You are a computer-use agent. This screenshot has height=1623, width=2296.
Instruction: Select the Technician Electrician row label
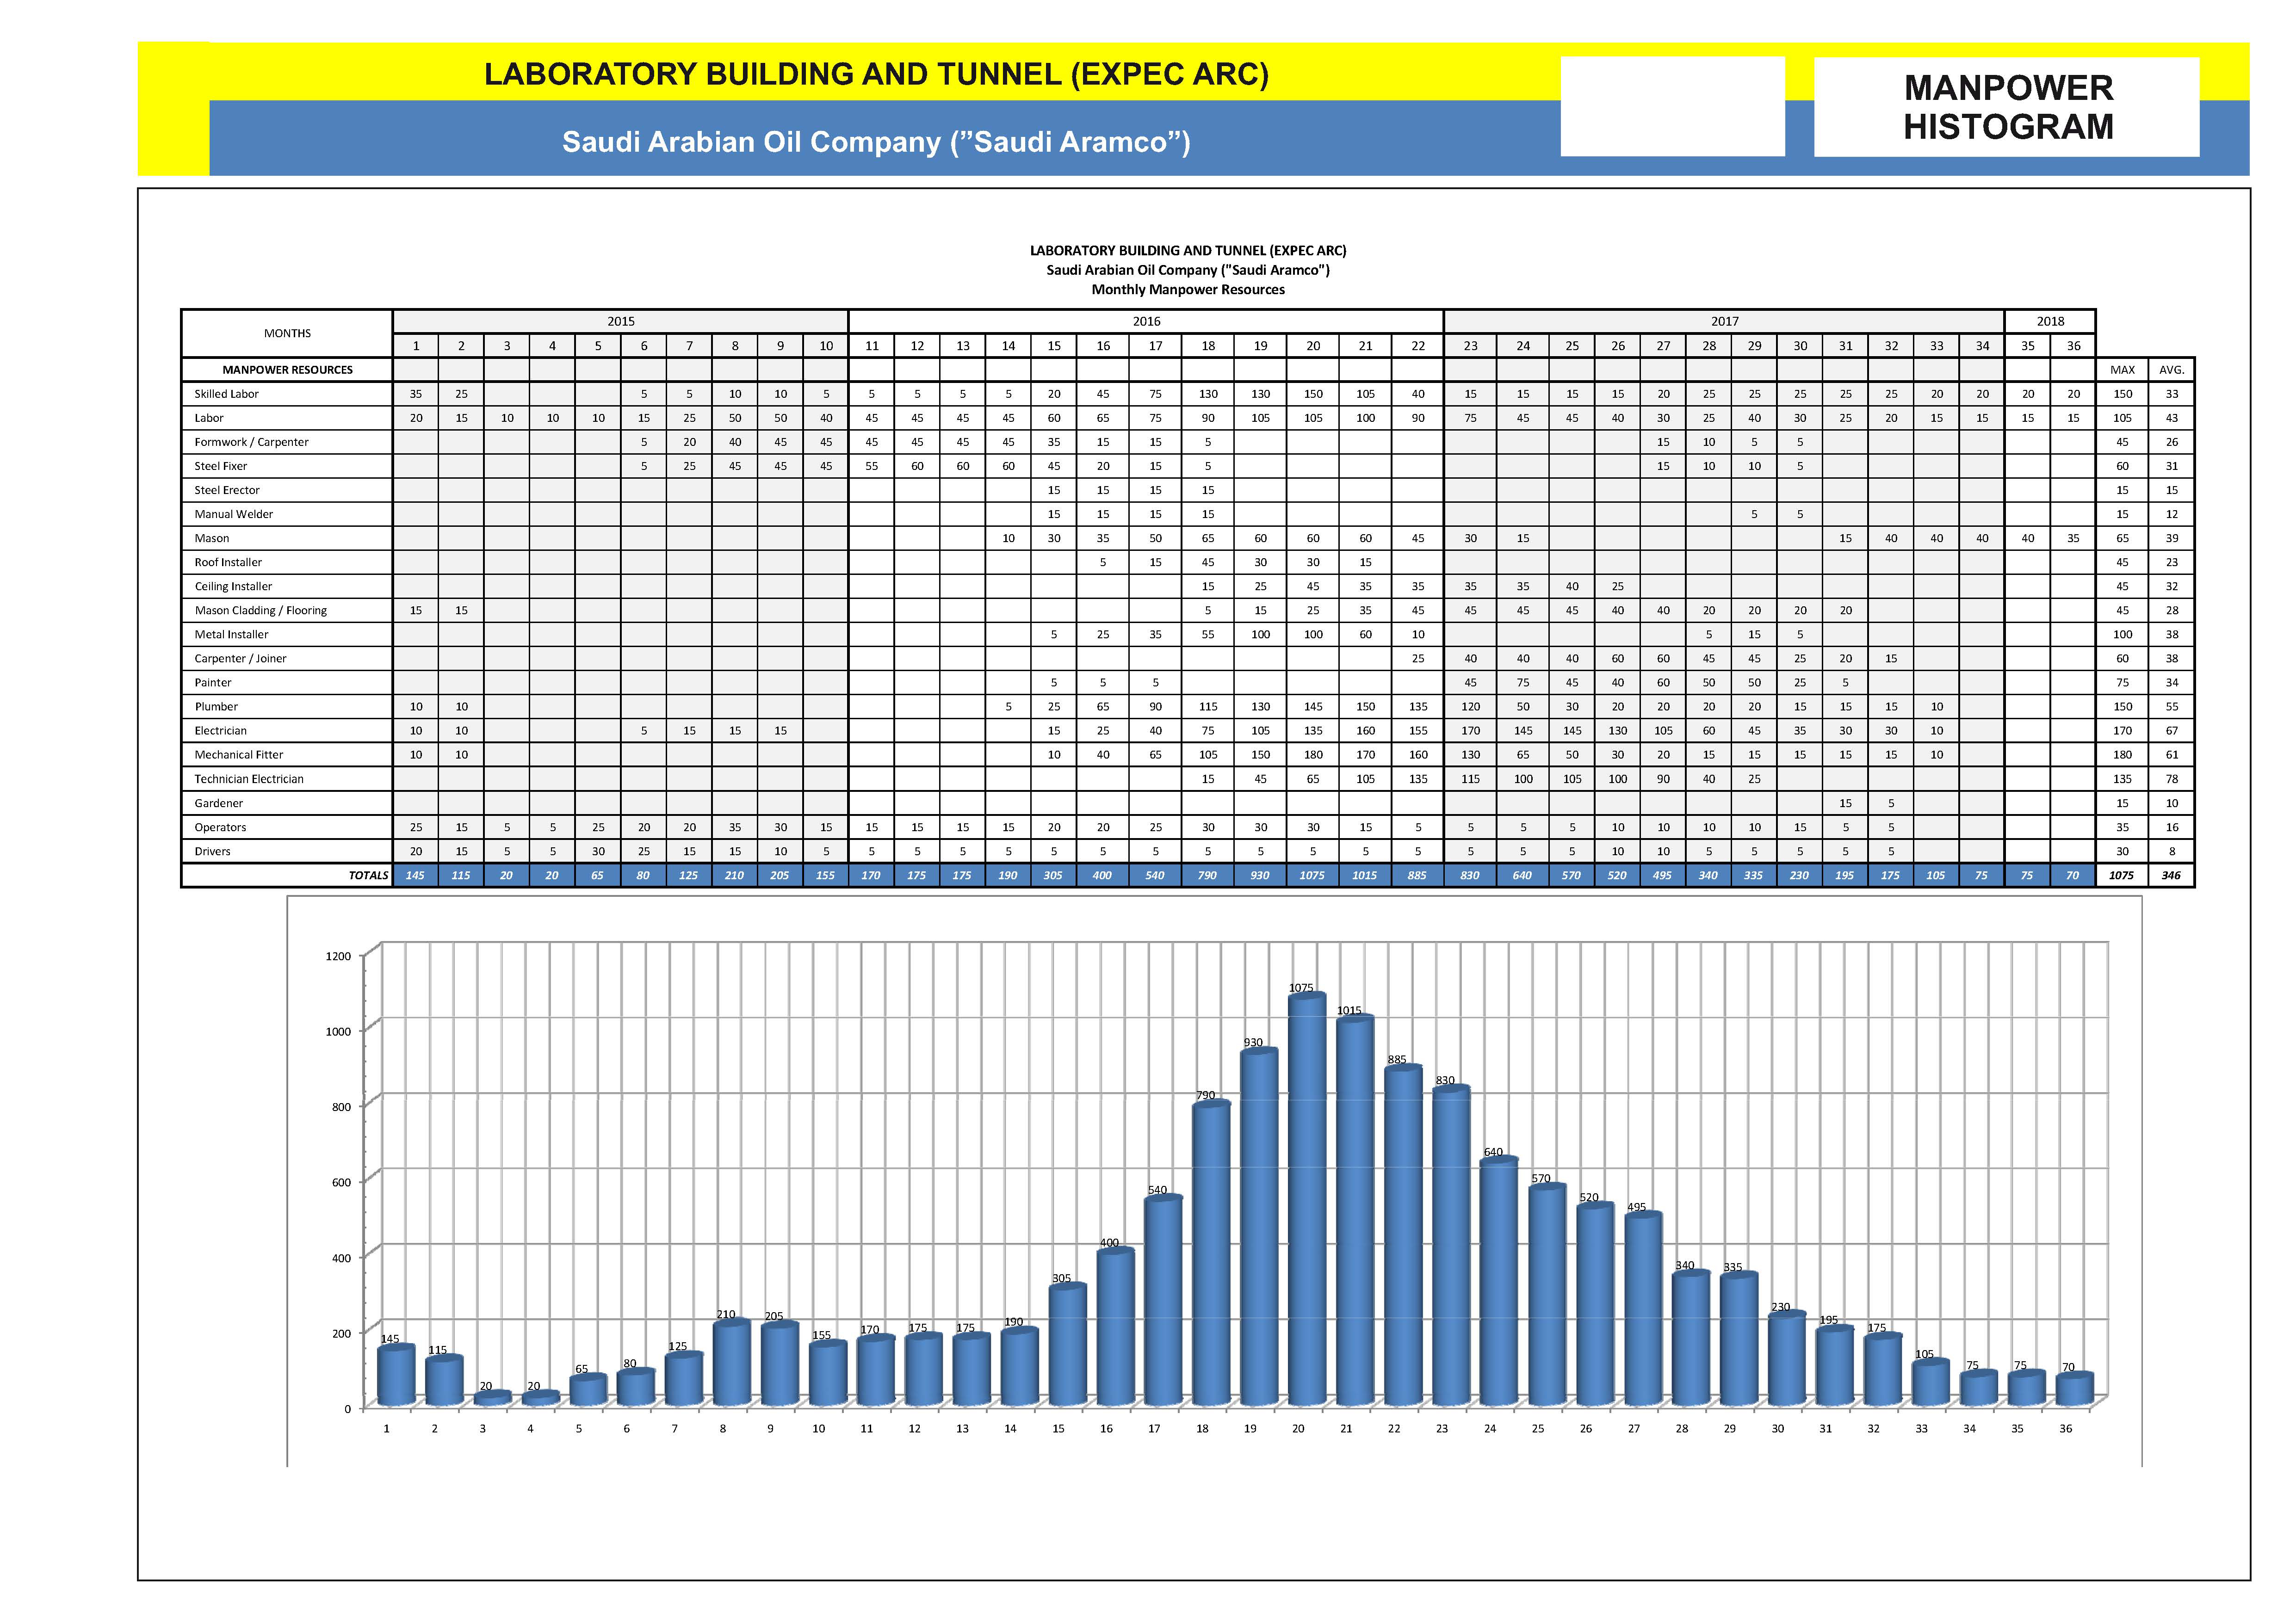249,779
